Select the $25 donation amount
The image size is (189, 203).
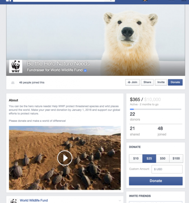point(149,158)
